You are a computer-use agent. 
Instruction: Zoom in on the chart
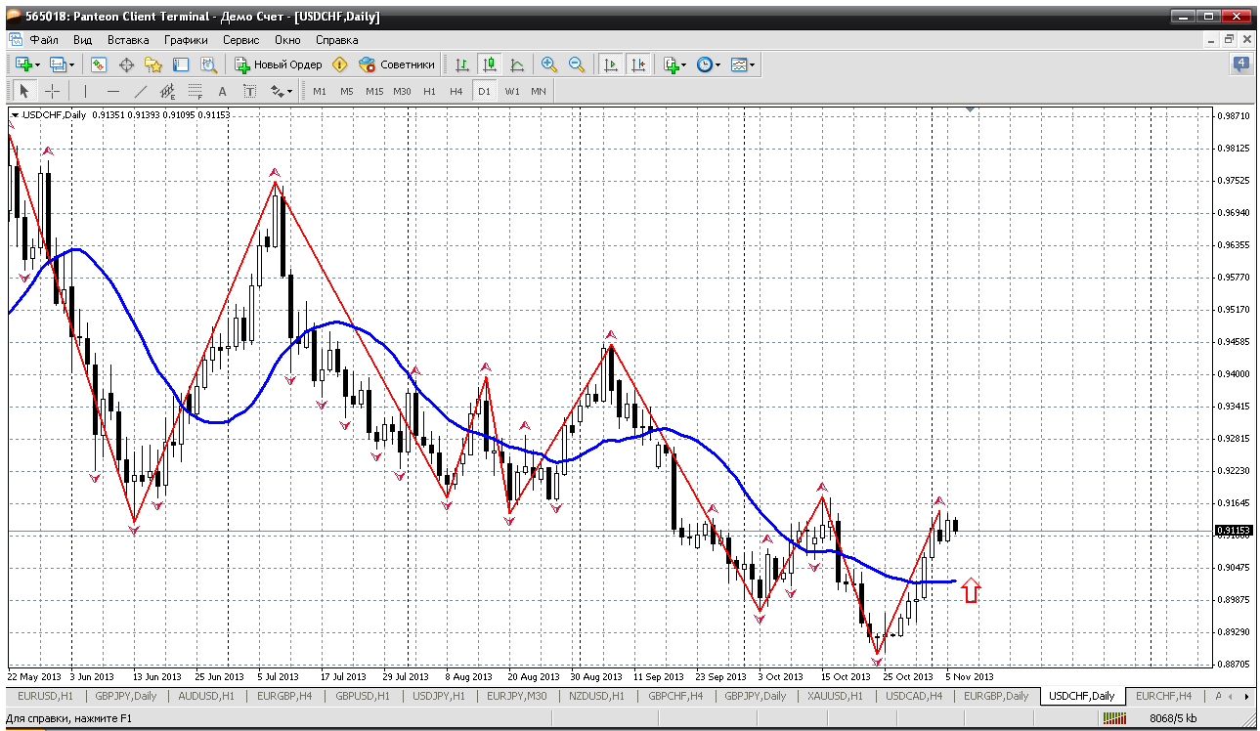pyautogui.click(x=549, y=64)
